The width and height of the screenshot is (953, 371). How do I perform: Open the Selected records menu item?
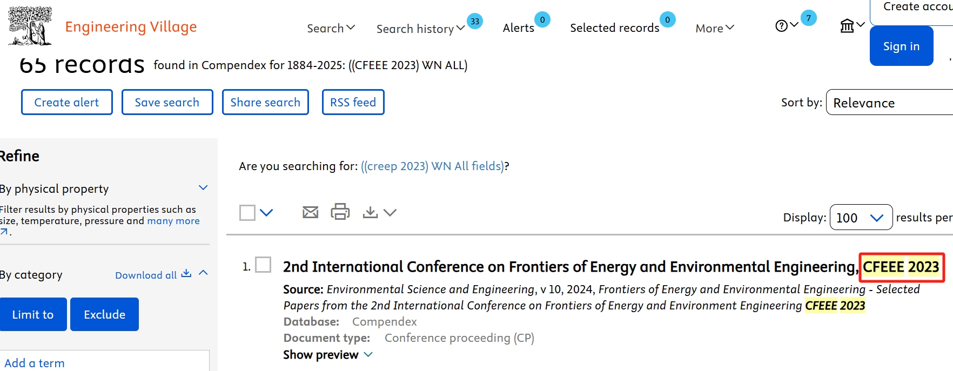(614, 28)
